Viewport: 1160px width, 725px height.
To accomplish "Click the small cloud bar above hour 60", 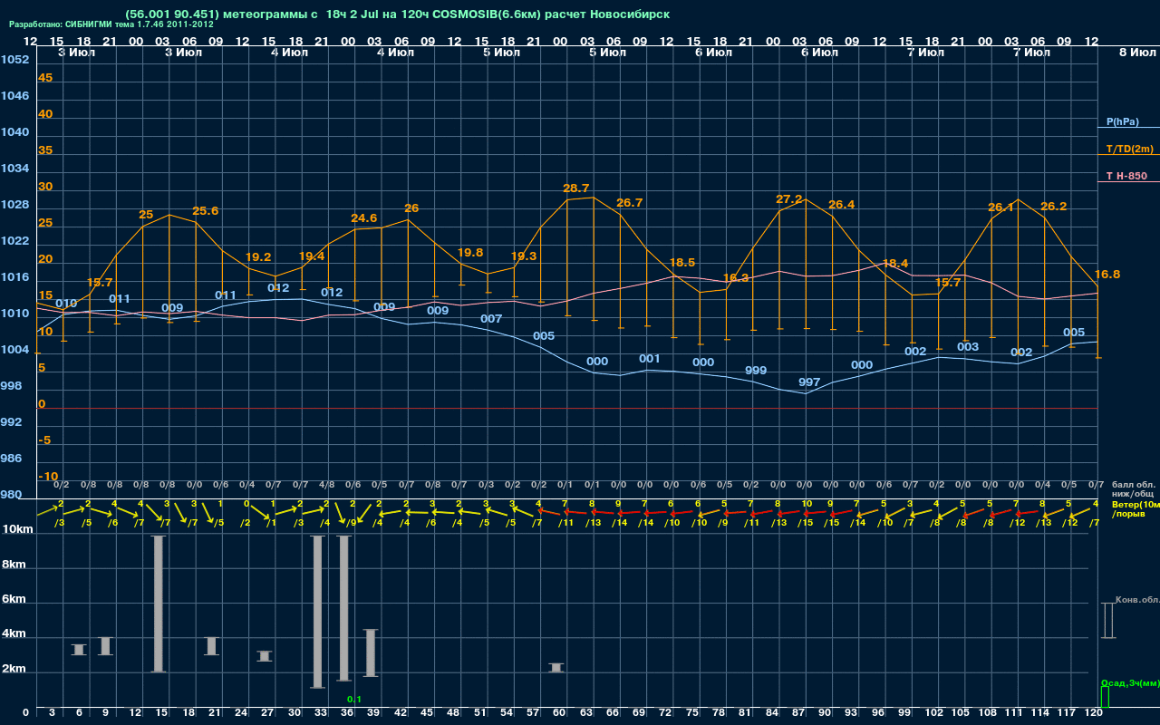I will click(x=556, y=667).
